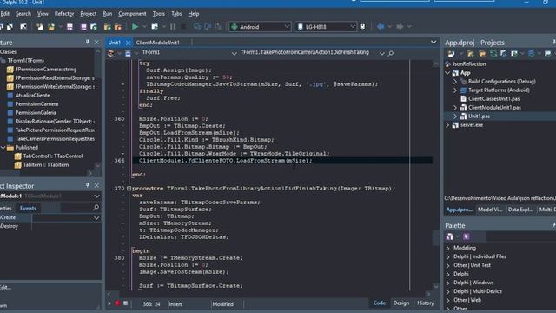
Task: Close the Unit1 editor tab
Action: click(128, 43)
